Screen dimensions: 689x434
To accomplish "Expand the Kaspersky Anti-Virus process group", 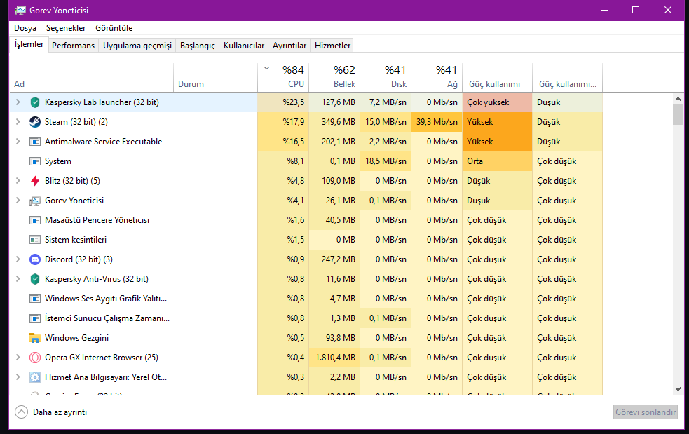I will click(x=18, y=279).
